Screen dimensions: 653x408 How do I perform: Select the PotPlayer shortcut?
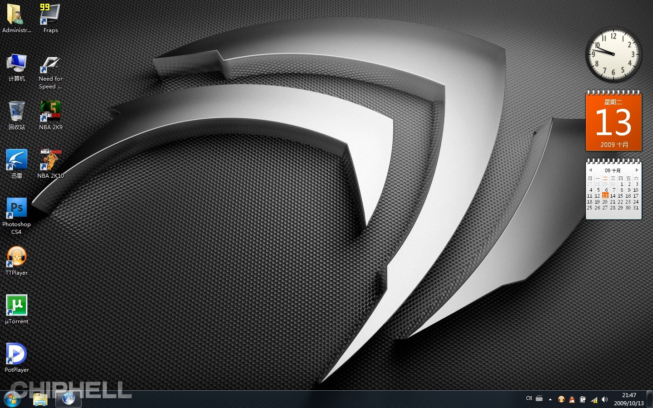pos(16,358)
